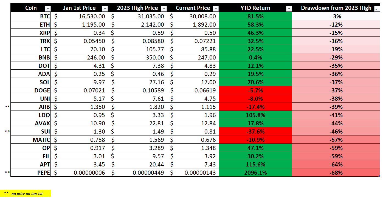
Task: Click the -46% drawdown cell
Action: click(x=336, y=132)
